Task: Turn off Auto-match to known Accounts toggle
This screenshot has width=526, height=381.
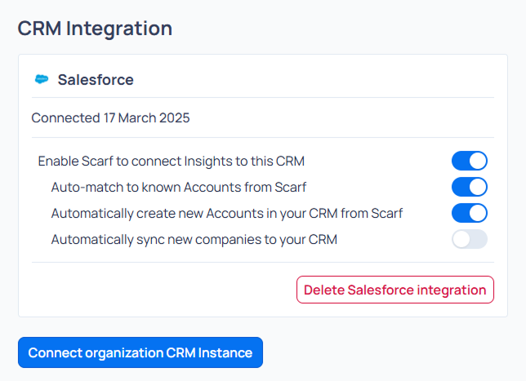Action: tap(469, 187)
